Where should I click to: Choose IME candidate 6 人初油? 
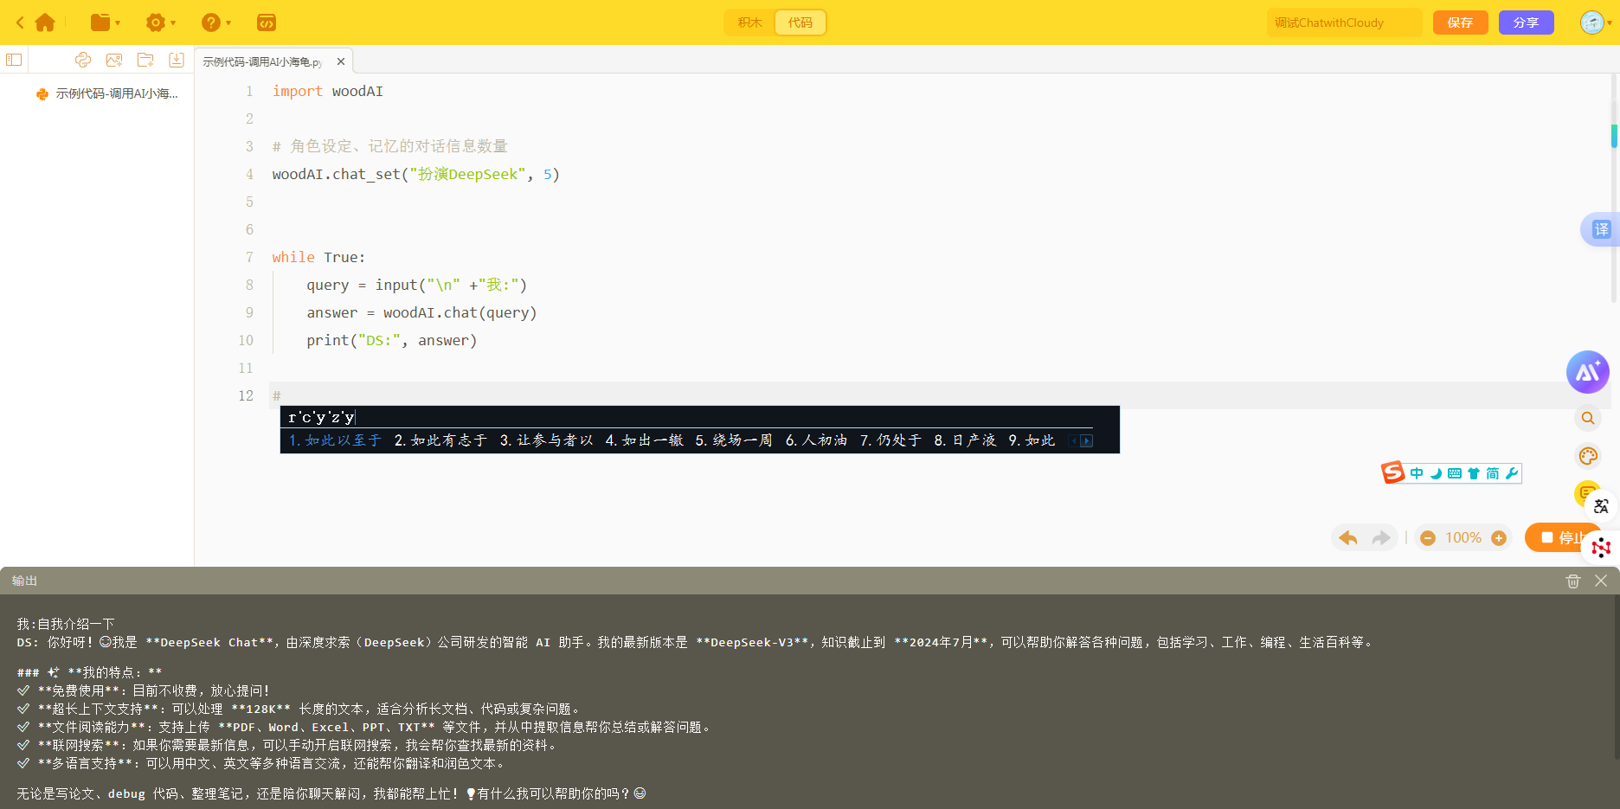coord(816,440)
